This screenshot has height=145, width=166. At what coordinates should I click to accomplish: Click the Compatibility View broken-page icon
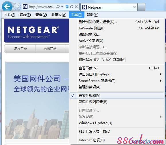pyautogui.click(x=67, y=7)
